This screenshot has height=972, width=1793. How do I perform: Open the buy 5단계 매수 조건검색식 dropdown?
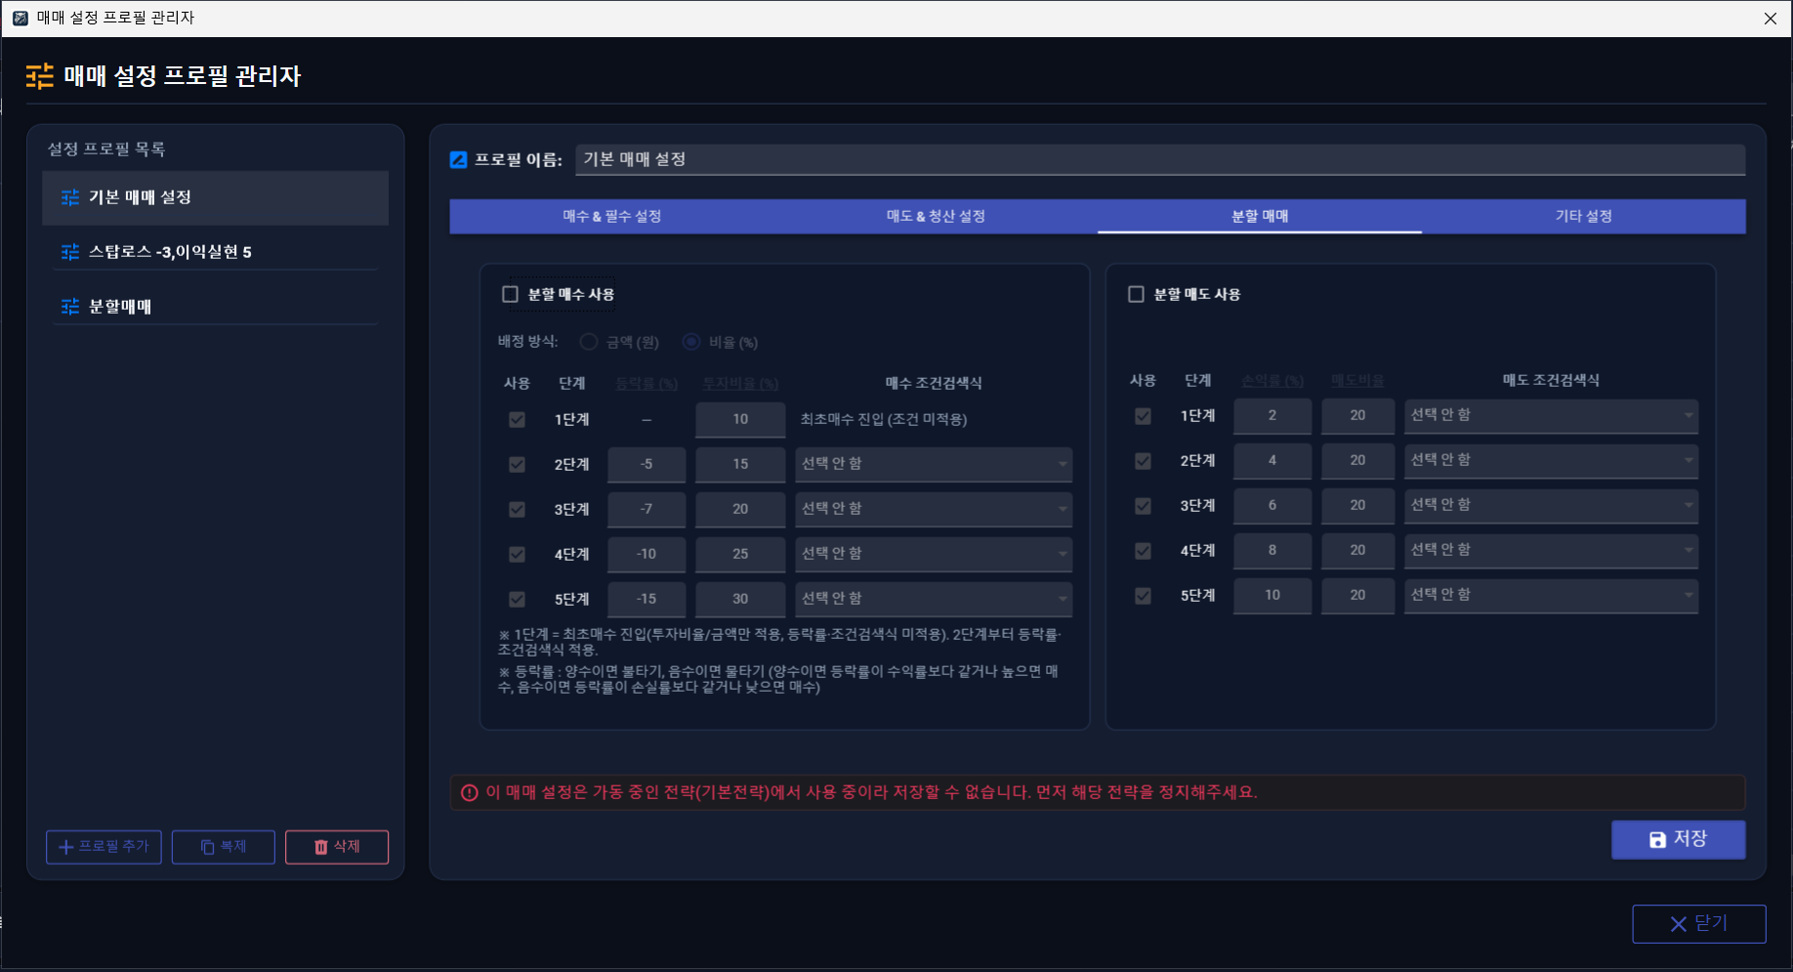[934, 599]
